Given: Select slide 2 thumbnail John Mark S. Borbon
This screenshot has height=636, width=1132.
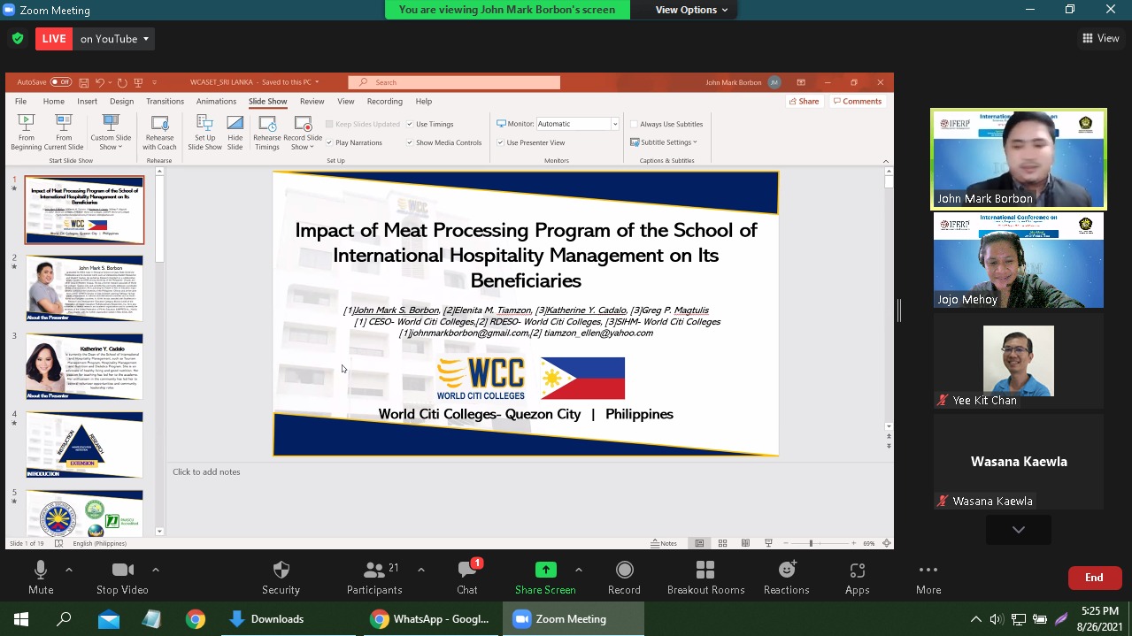Looking at the screenshot, I should [84, 287].
